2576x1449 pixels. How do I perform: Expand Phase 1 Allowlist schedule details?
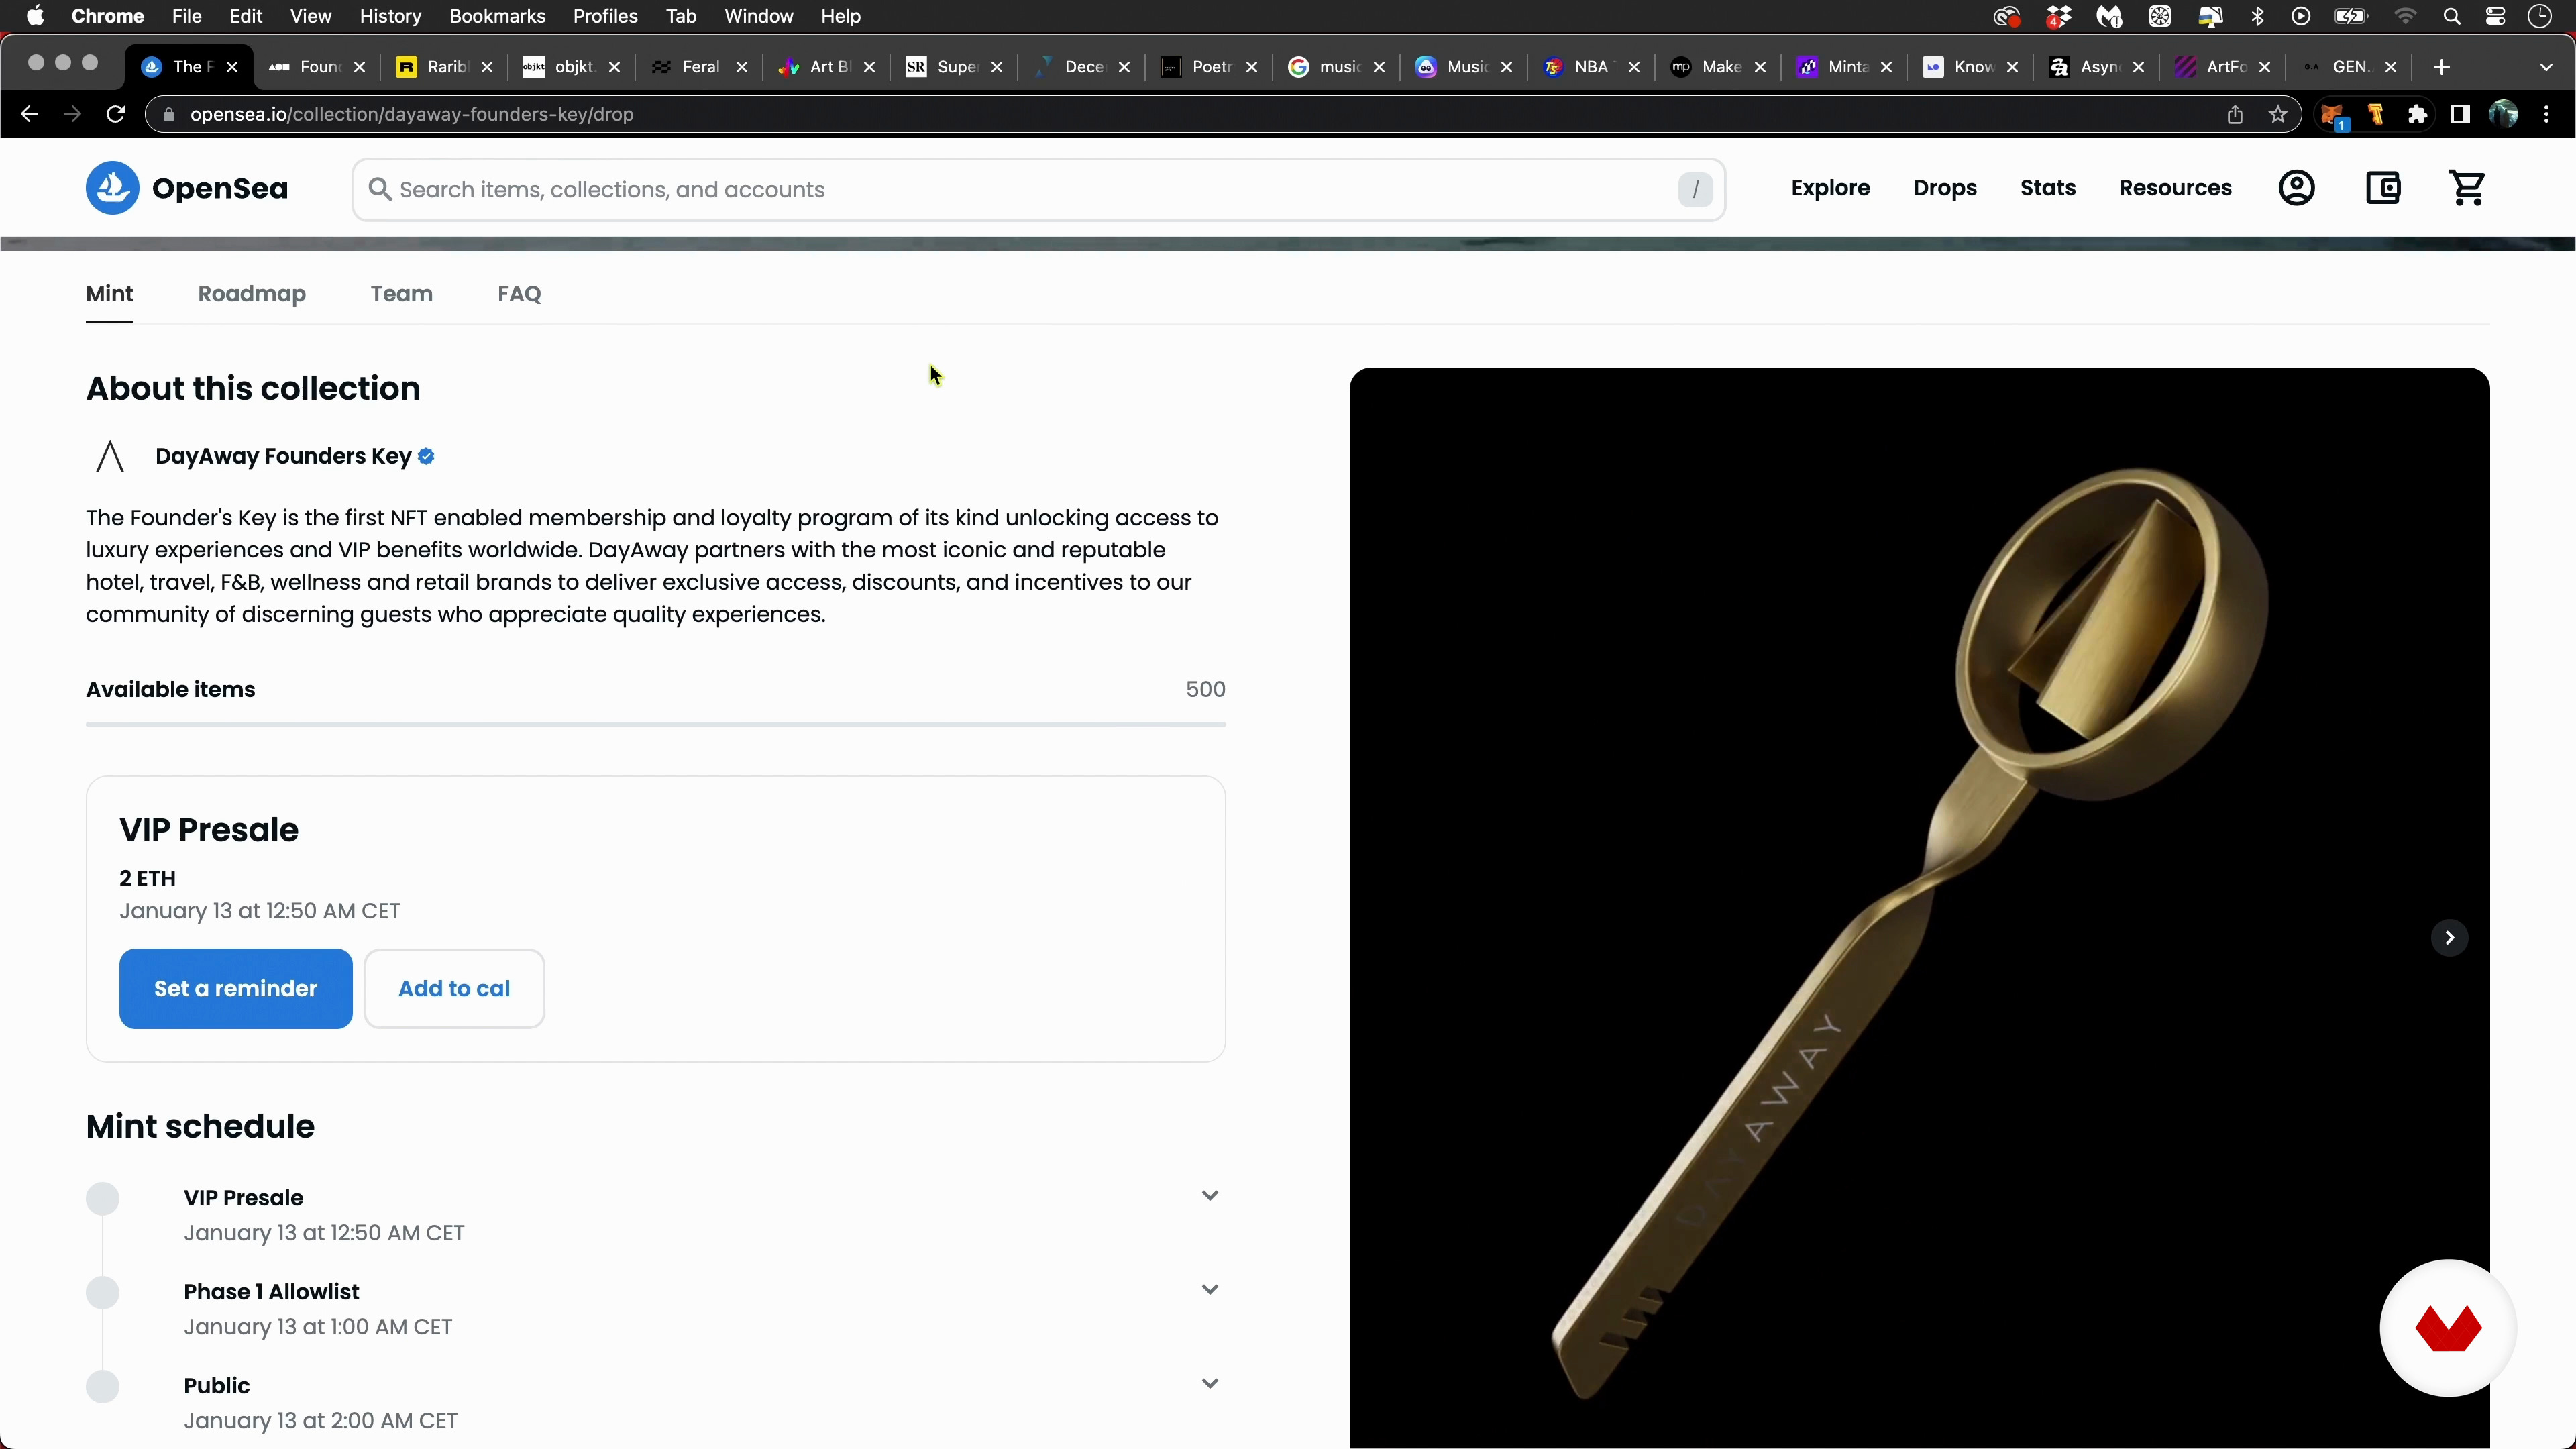[x=1210, y=1290]
